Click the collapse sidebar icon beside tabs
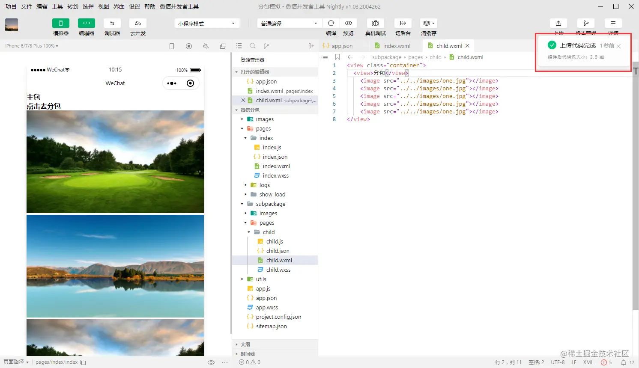 [311, 46]
